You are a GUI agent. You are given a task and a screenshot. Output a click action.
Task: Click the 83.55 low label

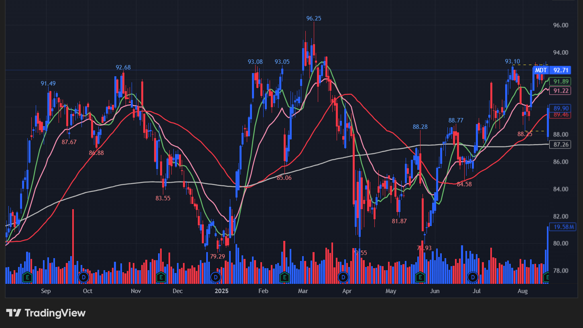(x=163, y=198)
